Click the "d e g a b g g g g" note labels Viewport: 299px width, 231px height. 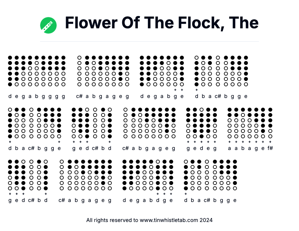[x=37, y=96]
